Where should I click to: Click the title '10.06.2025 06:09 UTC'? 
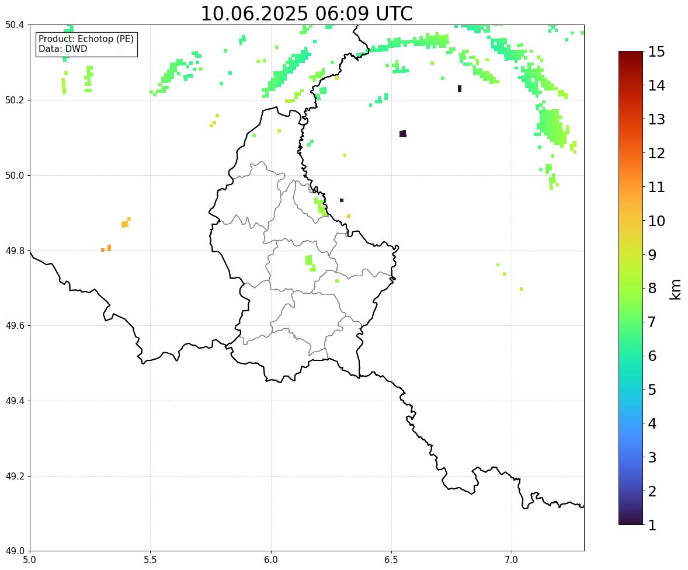point(307,13)
